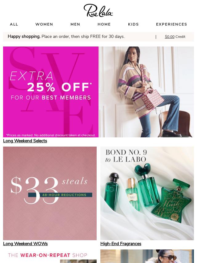Go to the HOME category
197x263 pixels.
pos(104,24)
